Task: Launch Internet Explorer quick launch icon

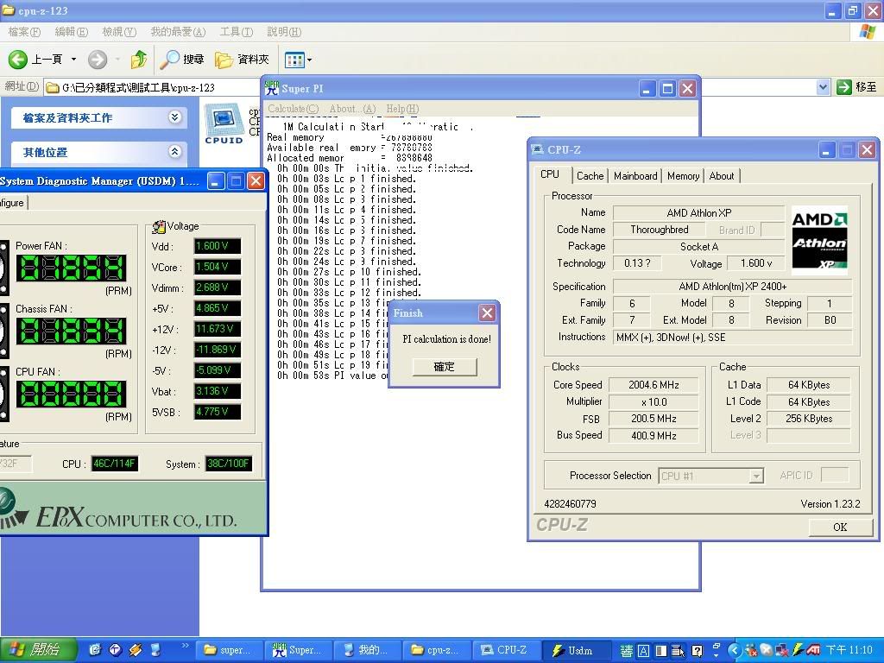Action: [94, 650]
